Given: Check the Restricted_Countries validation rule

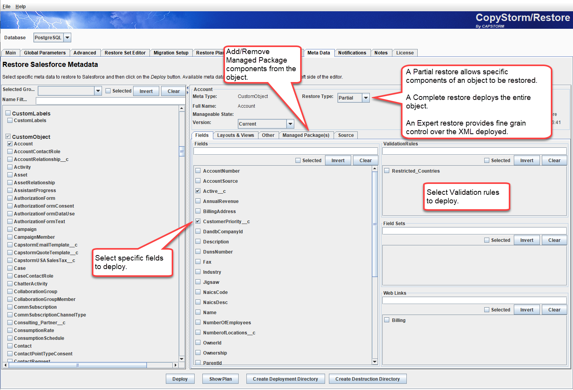Looking at the screenshot, I should [x=387, y=171].
